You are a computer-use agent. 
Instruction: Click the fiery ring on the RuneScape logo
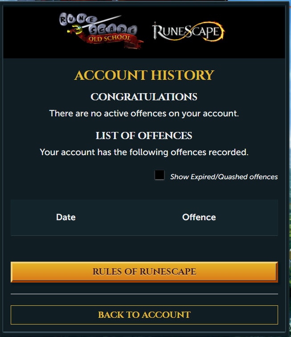(213, 31)
